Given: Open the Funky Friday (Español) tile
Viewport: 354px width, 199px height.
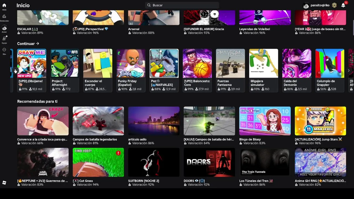Looking at the screenshot, I should click(131, 70).
